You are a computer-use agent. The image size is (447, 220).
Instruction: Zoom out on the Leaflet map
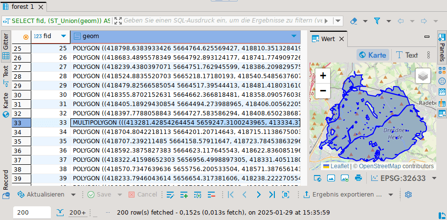click(323, 90)
